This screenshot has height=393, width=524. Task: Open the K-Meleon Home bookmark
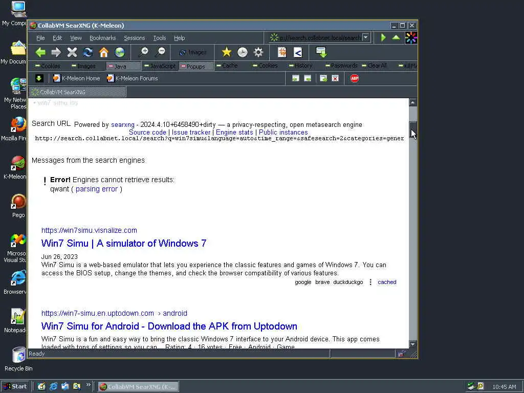(x=77, y=78)
